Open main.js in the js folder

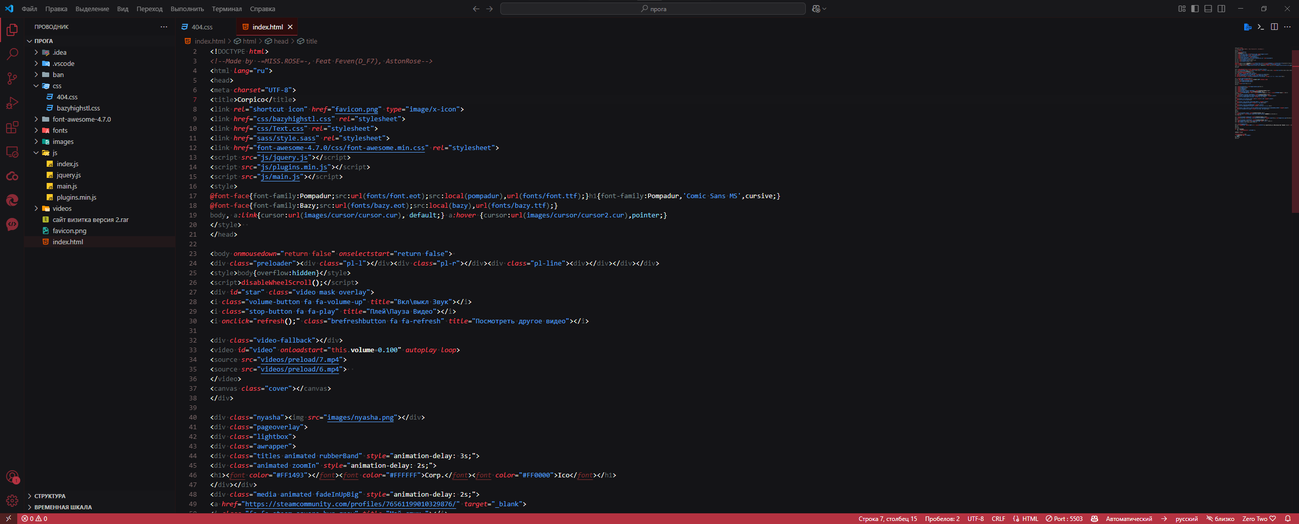click(x=67, y=186)
